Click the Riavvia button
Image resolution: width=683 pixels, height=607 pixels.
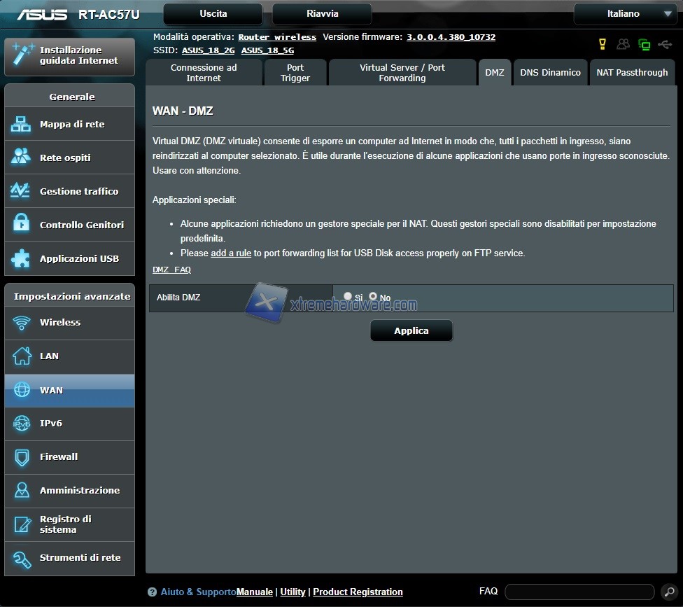pyautogui.click(x=322, y=14)
